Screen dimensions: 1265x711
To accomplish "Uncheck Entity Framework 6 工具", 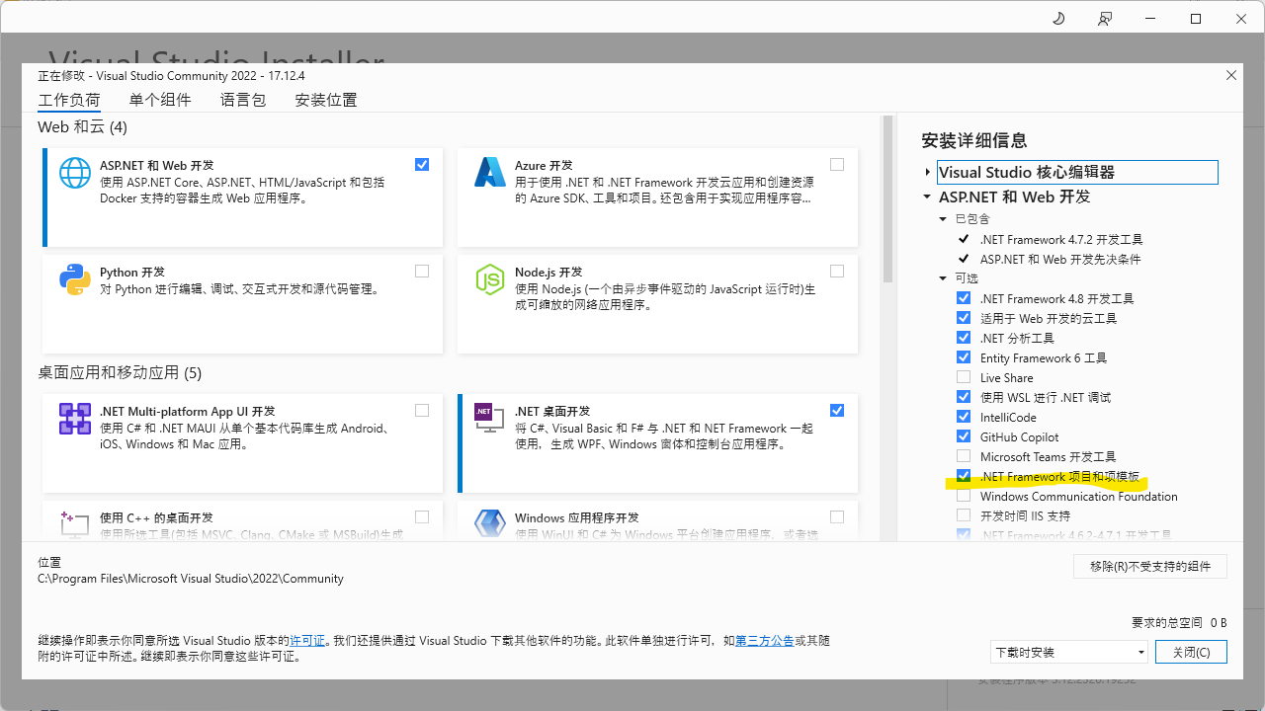I will click(x=964, y=357).
